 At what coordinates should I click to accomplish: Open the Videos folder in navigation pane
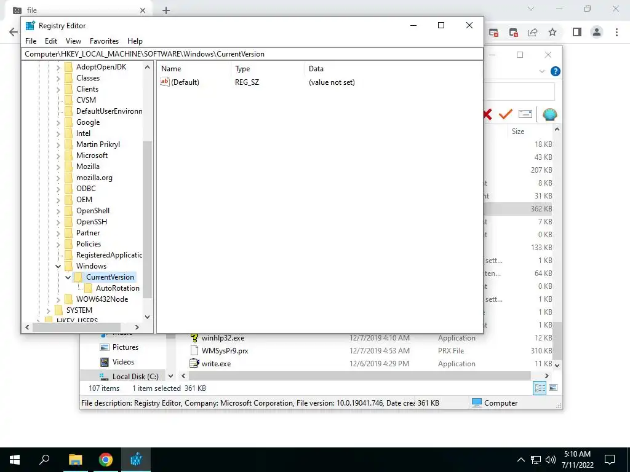(x=123, y=361)
